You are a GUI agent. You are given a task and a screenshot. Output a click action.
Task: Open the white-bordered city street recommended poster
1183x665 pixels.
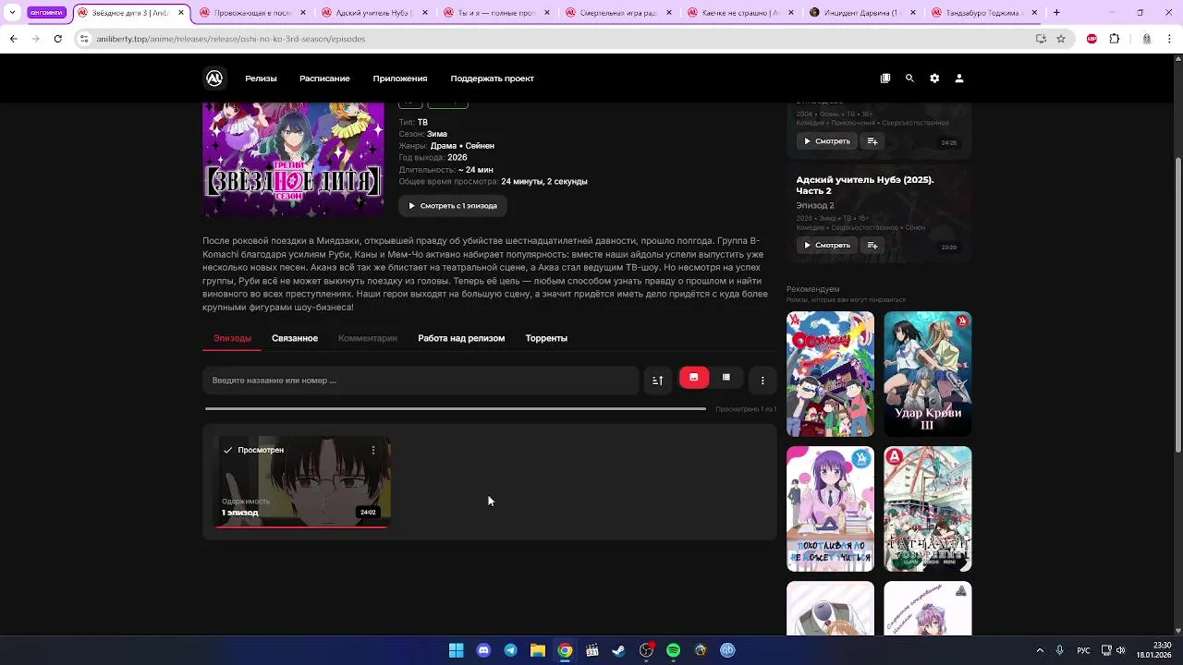coord(928,509)
